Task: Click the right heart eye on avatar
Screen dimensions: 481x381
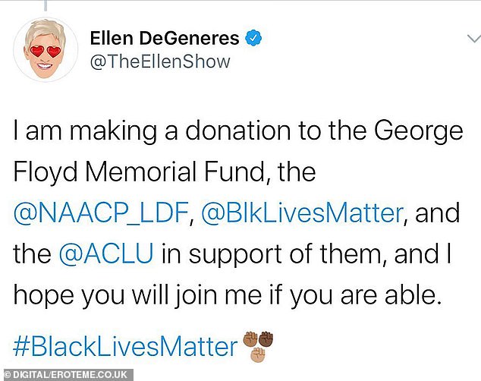Action: tap(55, 51)
